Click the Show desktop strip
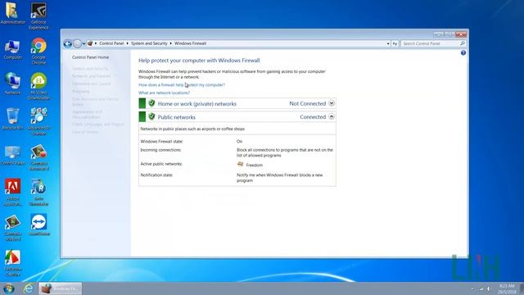Screen dimensions: 524x295 pos(522,288)
